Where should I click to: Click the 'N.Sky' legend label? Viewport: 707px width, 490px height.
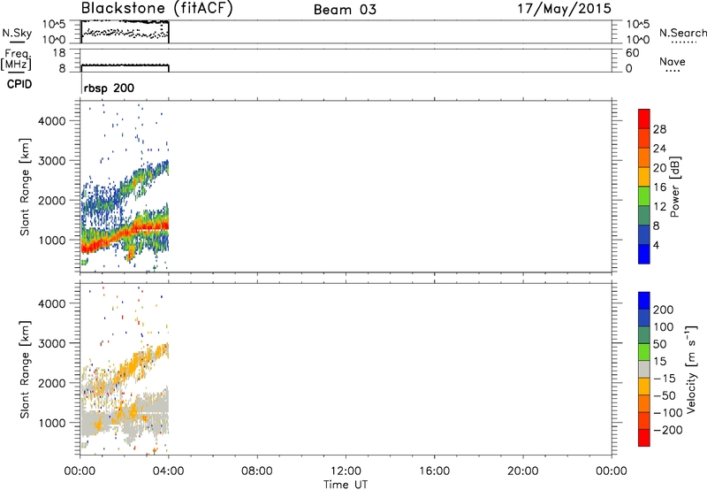pos(17,33)
